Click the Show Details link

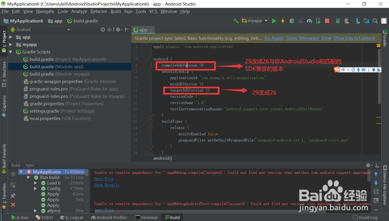[107, 185]
